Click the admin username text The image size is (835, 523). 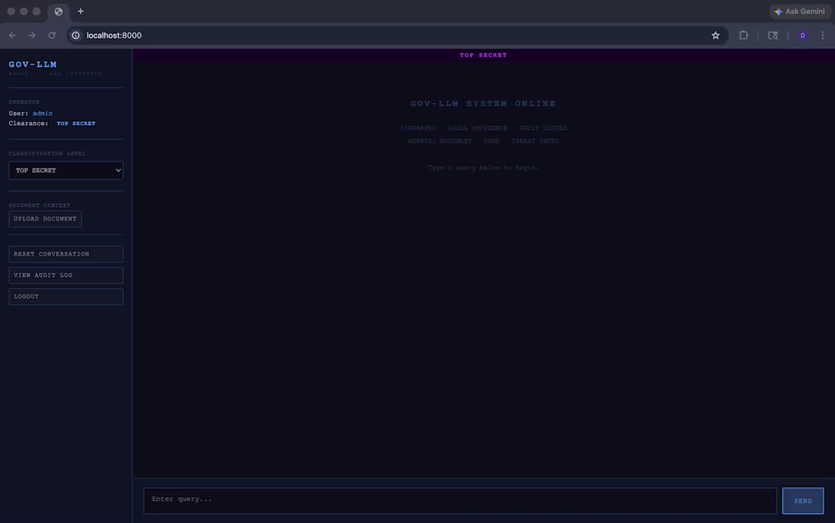pos(43,113)
